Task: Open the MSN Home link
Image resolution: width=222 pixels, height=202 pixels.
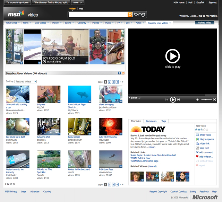Action: (x=179, y=2)
